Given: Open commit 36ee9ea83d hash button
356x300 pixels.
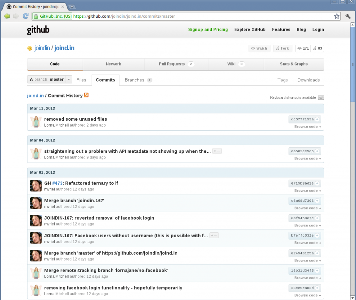Looking at the screenshot, I should 305,288.
